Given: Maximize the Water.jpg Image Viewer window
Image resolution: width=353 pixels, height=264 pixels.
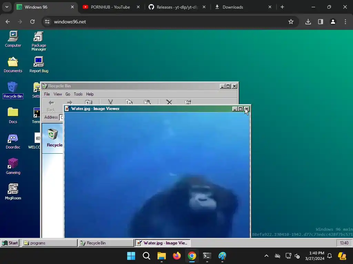Looking at the screenshot, I should pos(240,109).
